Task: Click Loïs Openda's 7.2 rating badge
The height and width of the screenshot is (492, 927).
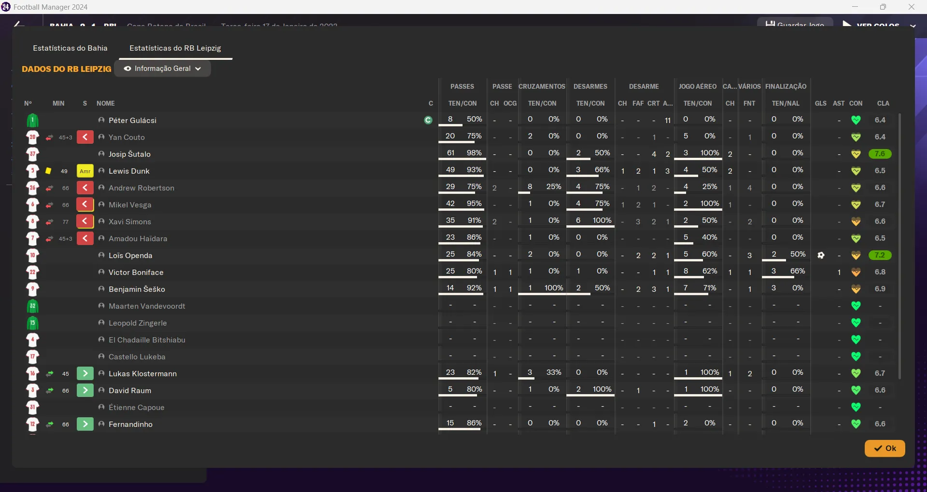Action: pyautogui.click(x=880, y=255)
